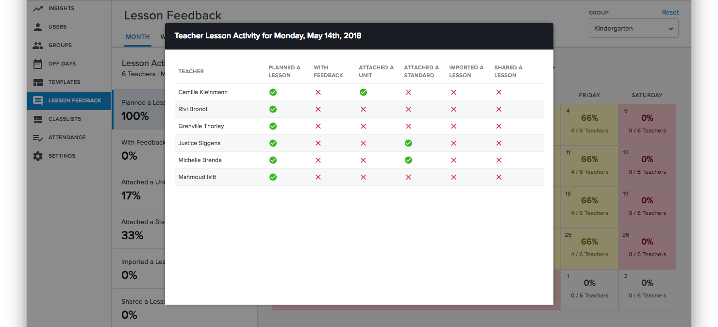Click the Camilla Kleinmann teacher name
718x327 pixels.
click(x=203, y=92)
